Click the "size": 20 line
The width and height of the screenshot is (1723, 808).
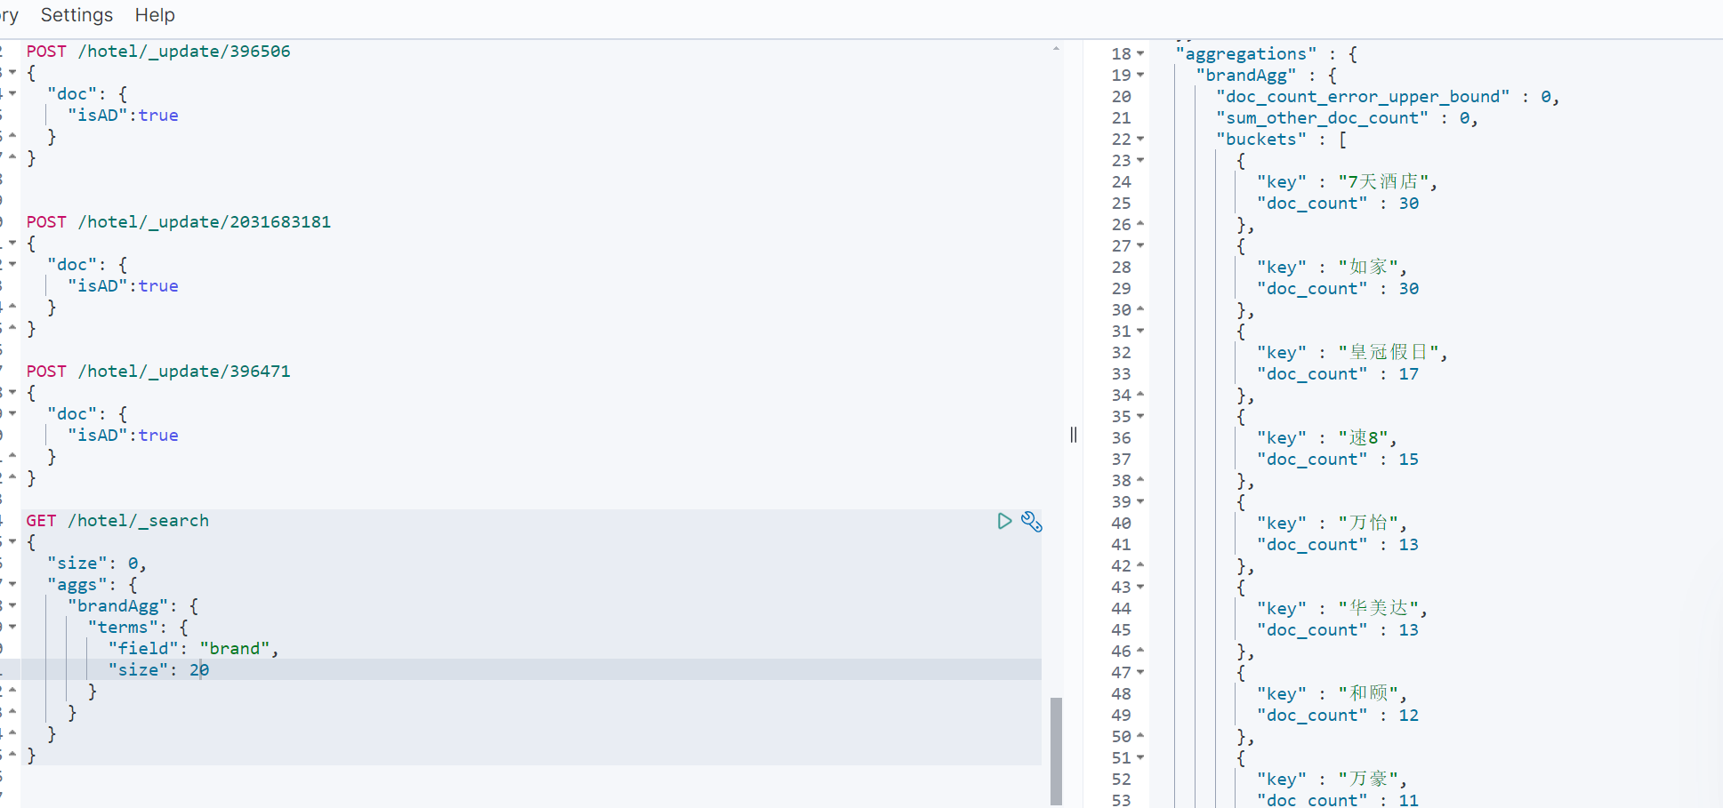[x=159, y=670]
